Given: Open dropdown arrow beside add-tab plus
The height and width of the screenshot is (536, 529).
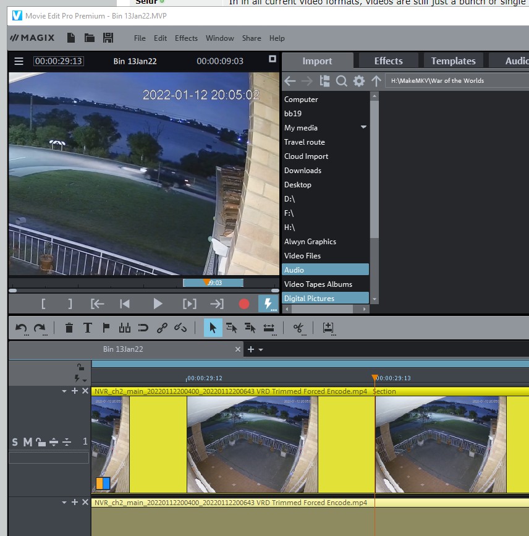Looking at the screenshot, I should (261, 350).
